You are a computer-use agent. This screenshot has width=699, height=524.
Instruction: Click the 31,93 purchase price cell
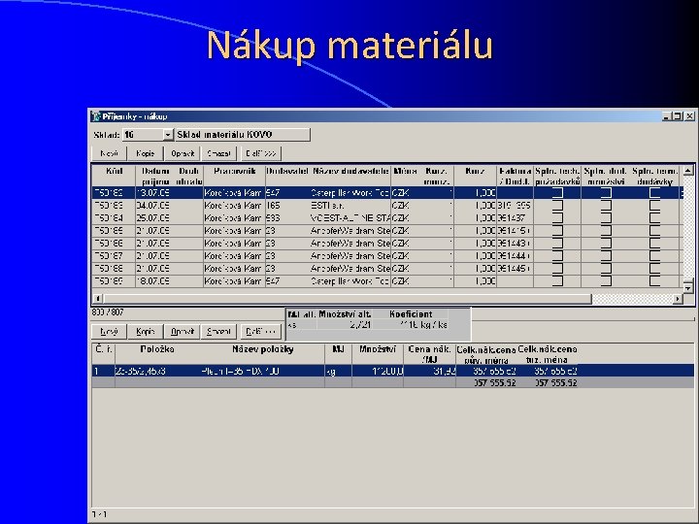click(430, 371)
